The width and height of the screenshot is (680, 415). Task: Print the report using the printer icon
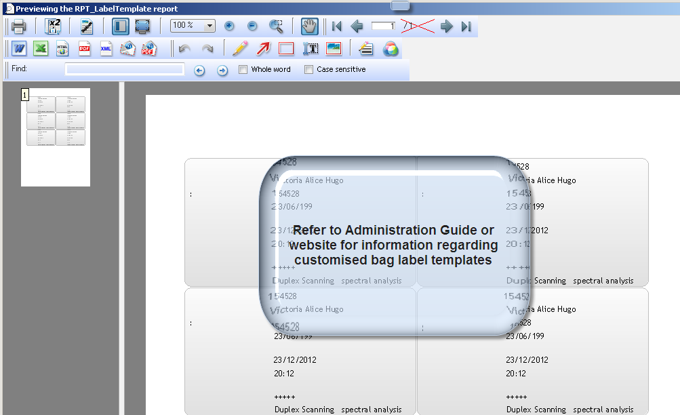[18, 27]
